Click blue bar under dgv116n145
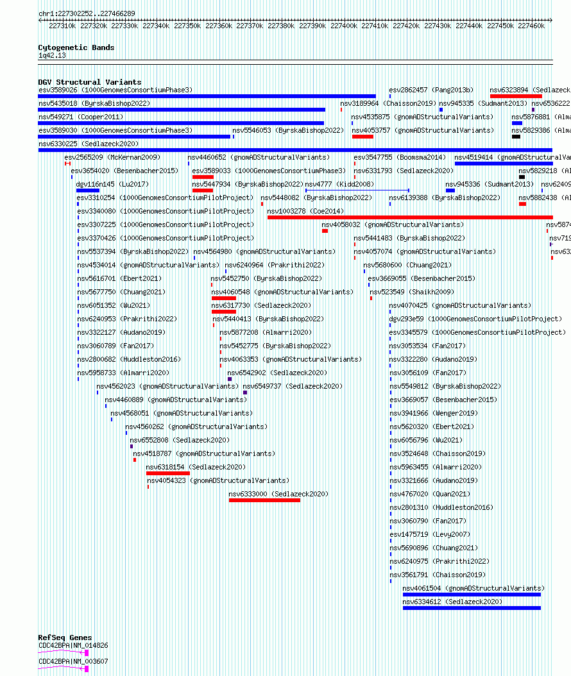Viewport: 571px width, 676px height. point(88,190)
